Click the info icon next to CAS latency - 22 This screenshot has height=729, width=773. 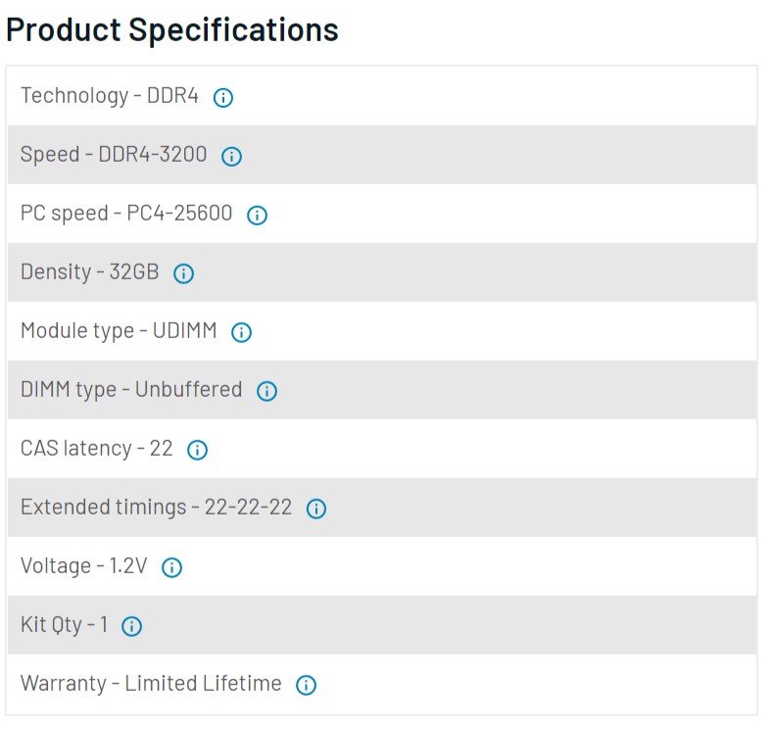click(x=197, y=450)
